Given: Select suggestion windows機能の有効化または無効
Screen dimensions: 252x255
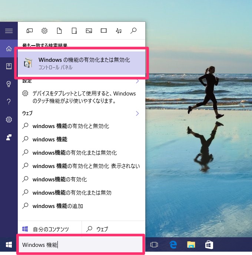Looking at the screenshot, I should point(82,193).
